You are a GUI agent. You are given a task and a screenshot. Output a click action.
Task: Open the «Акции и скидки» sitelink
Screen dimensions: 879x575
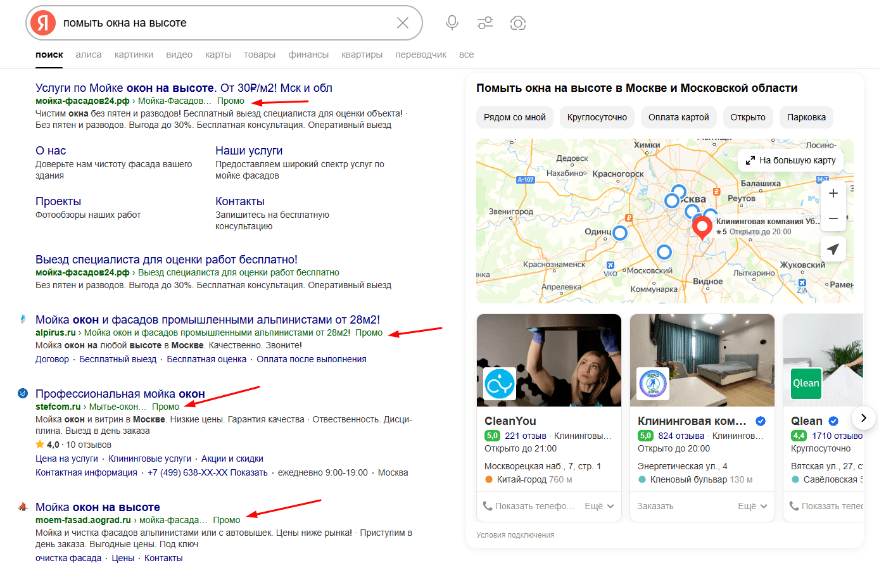click(x=232, y=458)
